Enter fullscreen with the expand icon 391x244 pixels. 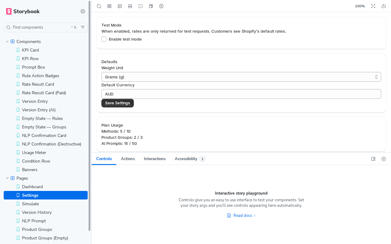pyautogui.click(x=373, y=6)
